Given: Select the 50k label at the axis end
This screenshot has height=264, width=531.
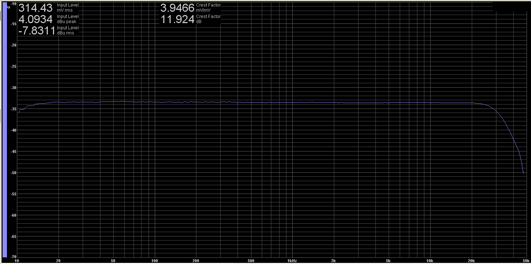Looking at the screenshot, I should pyautogui.click(x=525, y=261).
